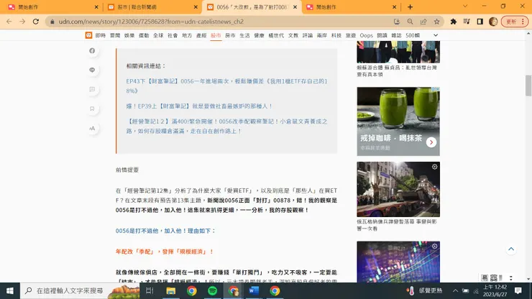This screenshot has width=532, height=299.
Task: Open Task View on the taskbar
Action: [150, 291]
